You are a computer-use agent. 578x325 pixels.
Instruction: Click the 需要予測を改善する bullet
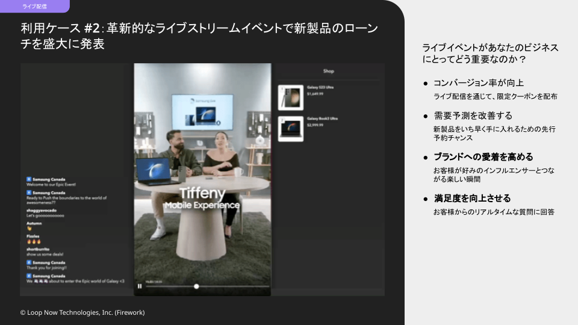click(x=473, y=116)
